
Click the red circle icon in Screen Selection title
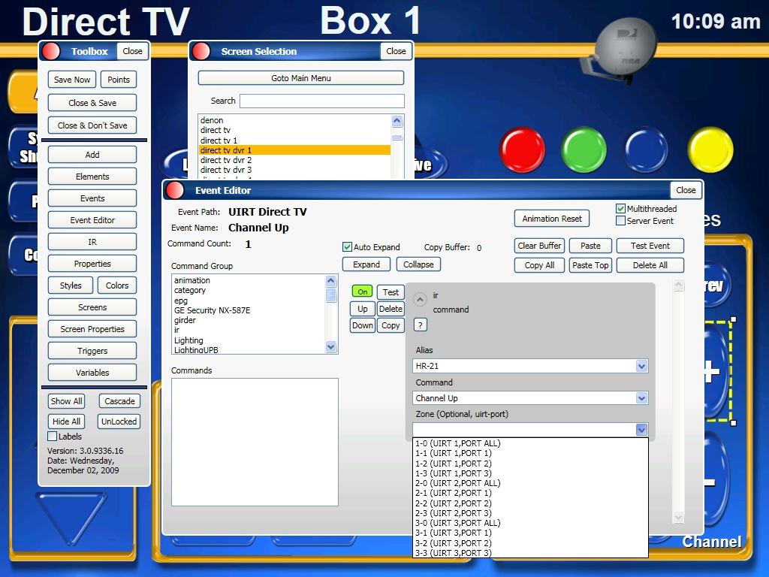click(201, 51)
